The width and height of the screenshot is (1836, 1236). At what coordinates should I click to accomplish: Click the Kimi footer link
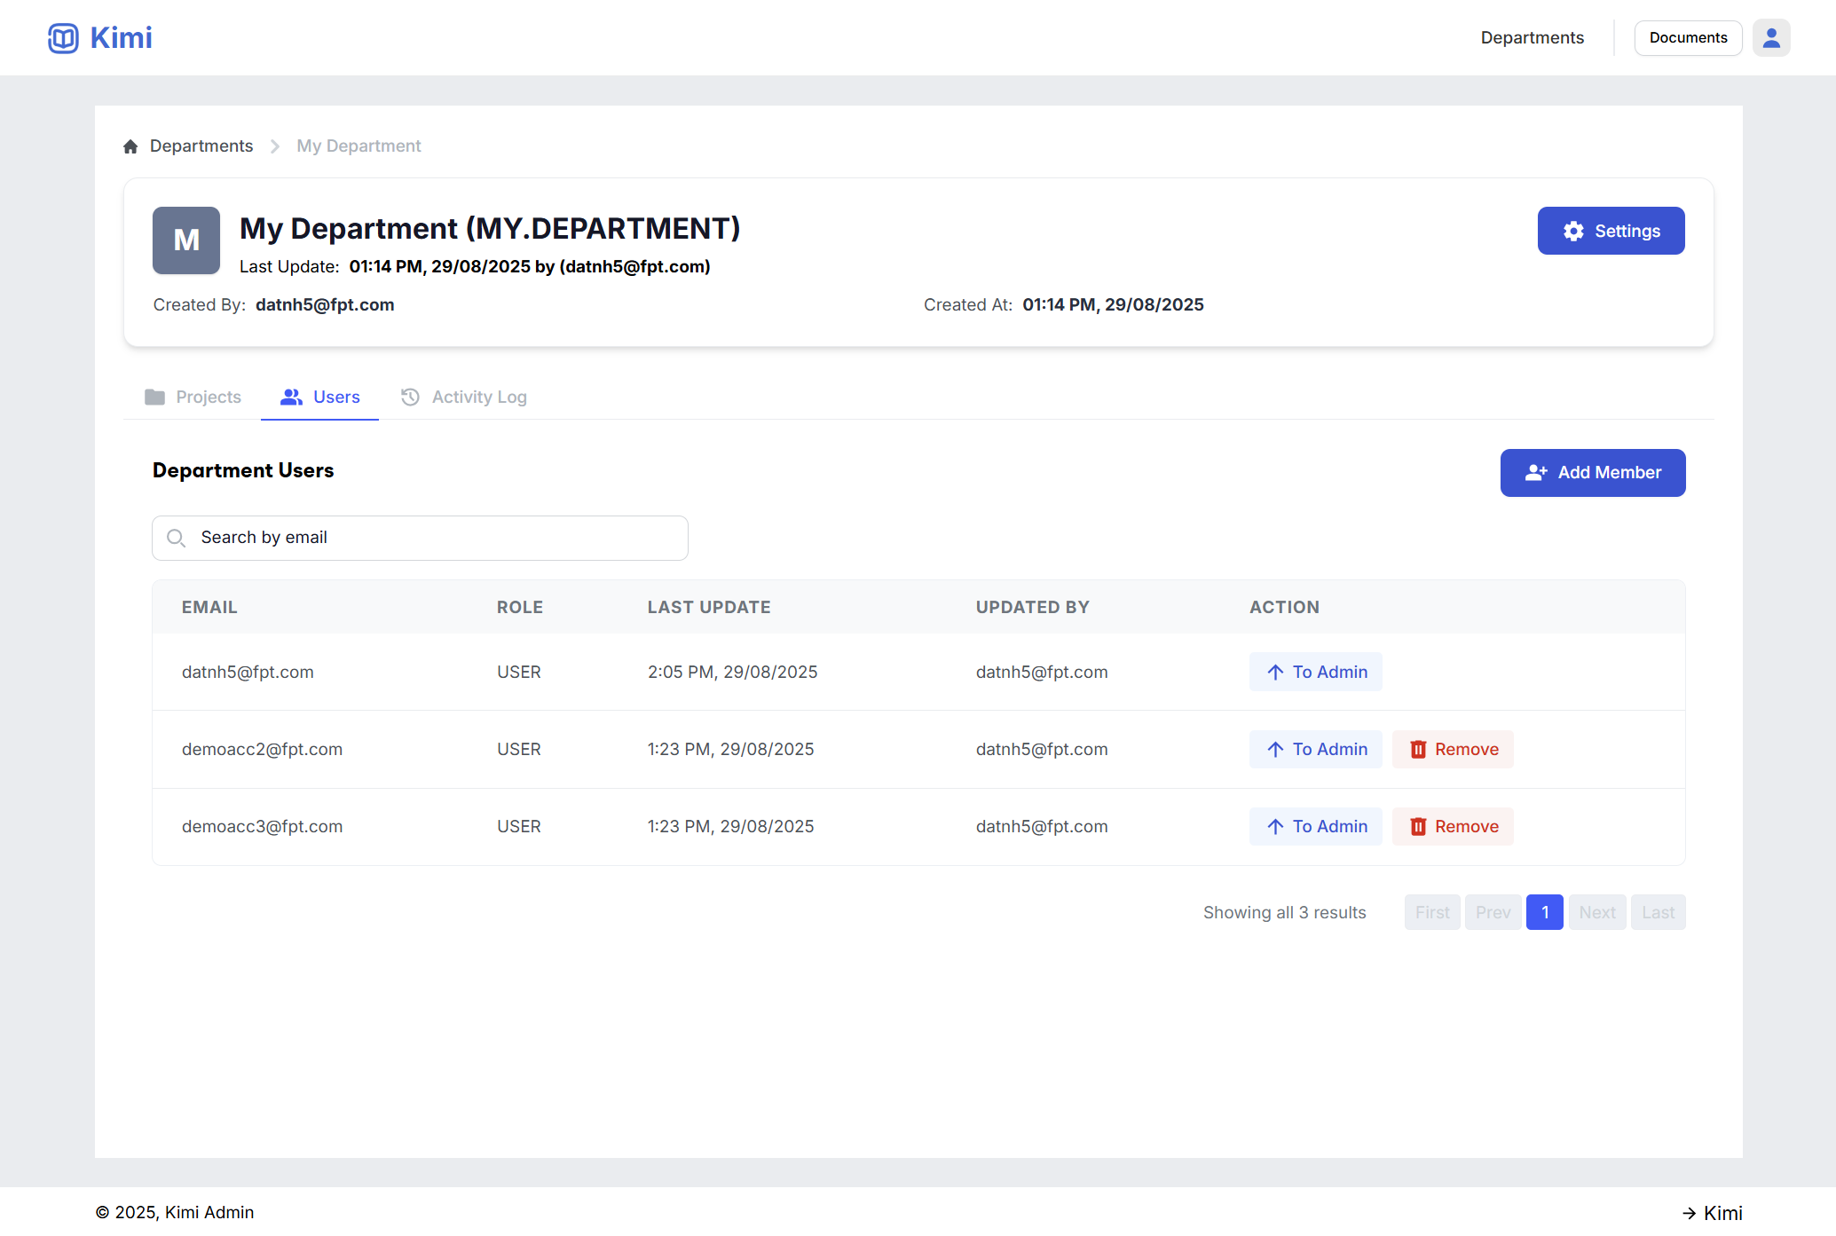click(x=1712, y=1213)
